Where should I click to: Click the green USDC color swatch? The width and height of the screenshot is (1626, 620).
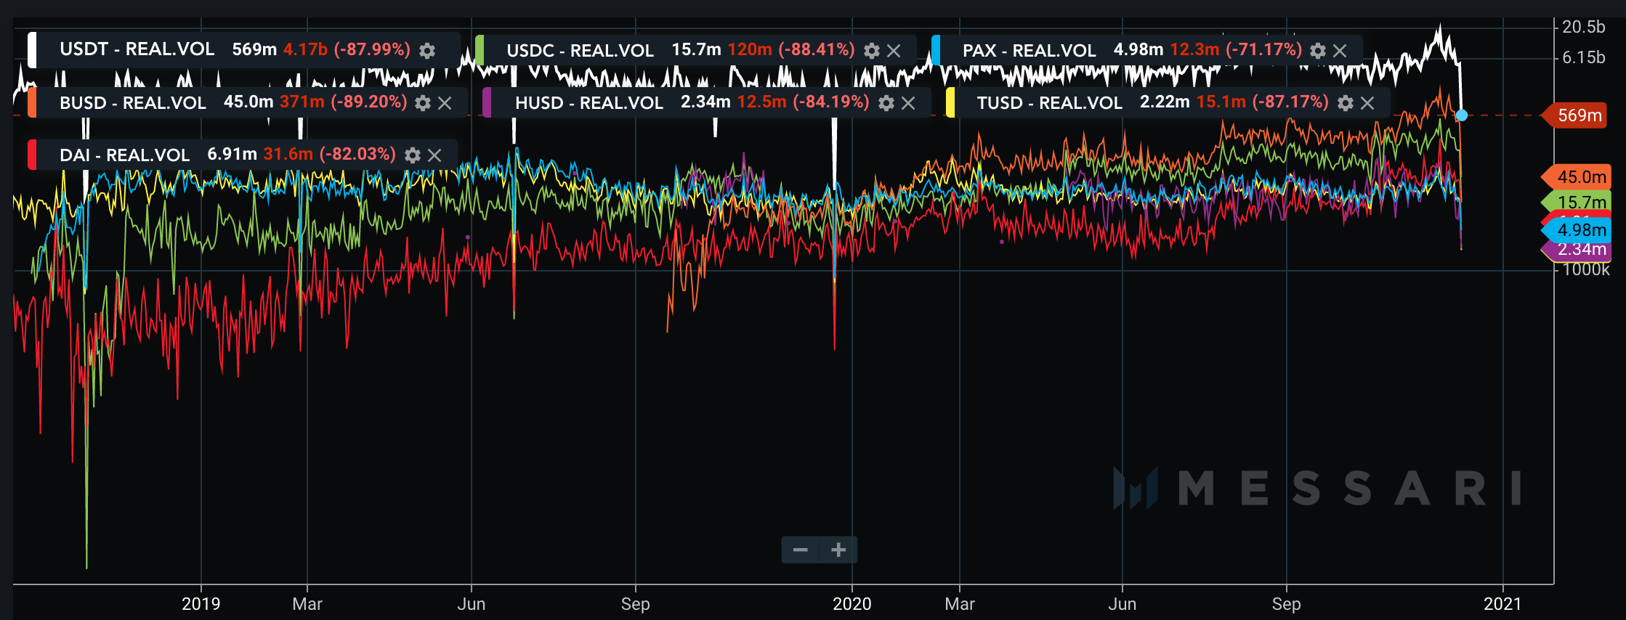tap(480, 50)
